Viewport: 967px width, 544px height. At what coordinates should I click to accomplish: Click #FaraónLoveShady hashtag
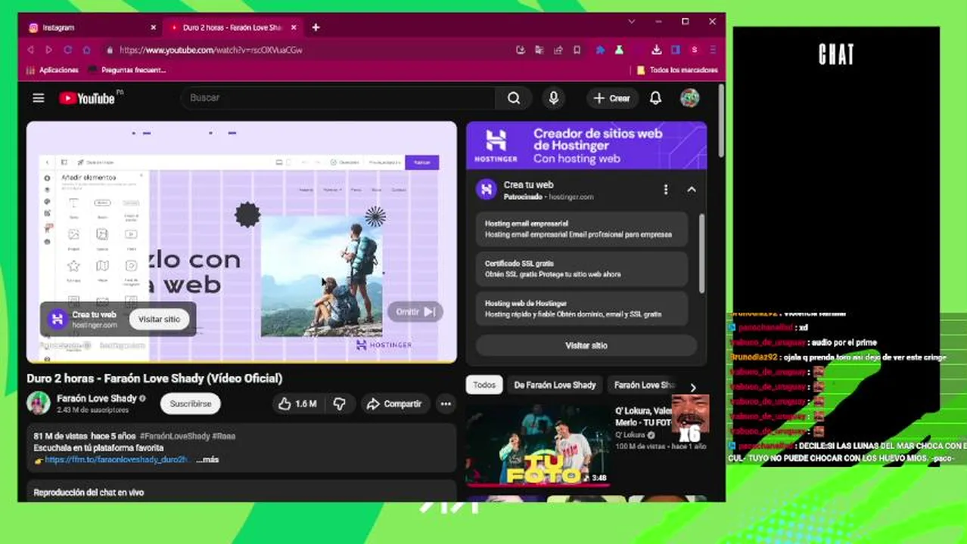click(x=175, y=436)
